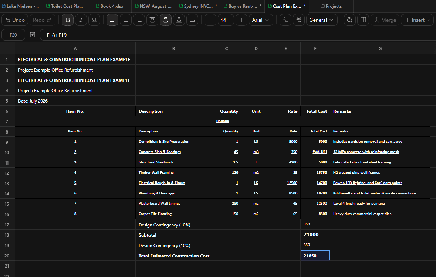The width and height of the screenshot is (436, 277).
Task: Click the 15750 total cost cell
Action: [315, 173]
